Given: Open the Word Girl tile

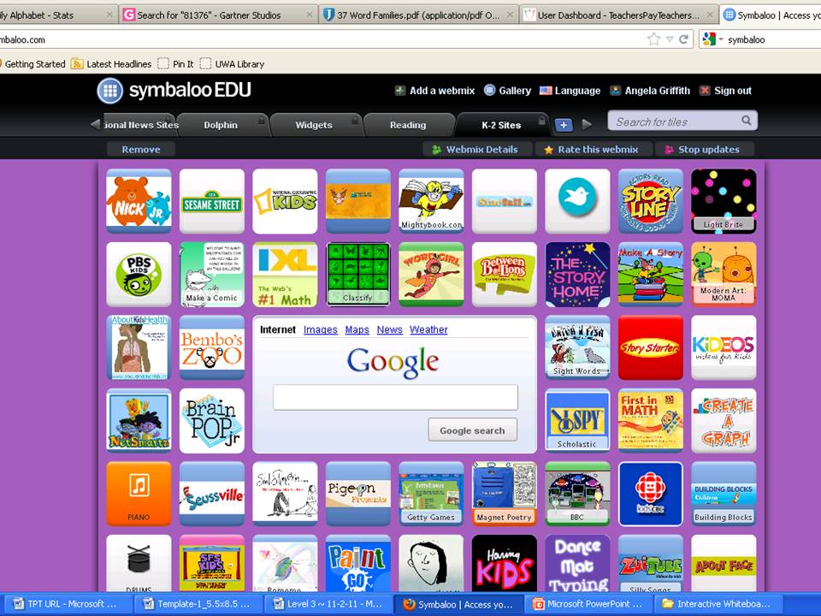Looking at the screenshot, I should coord(431,275).
